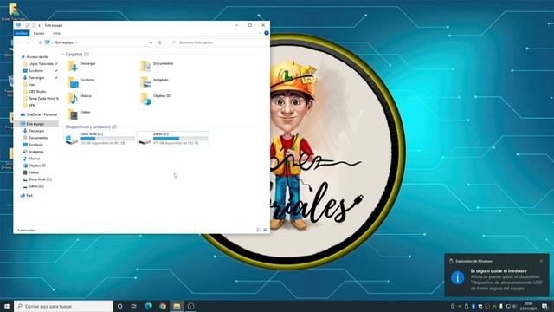This screenshot has height=312, width=554.
Task: Click the Es seguro quitar el hardware message
Action: click(499, 270)
